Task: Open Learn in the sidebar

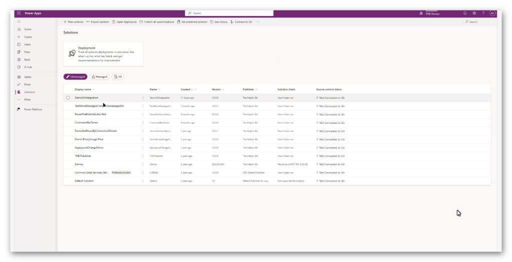Action: click(x=28, y=44)
